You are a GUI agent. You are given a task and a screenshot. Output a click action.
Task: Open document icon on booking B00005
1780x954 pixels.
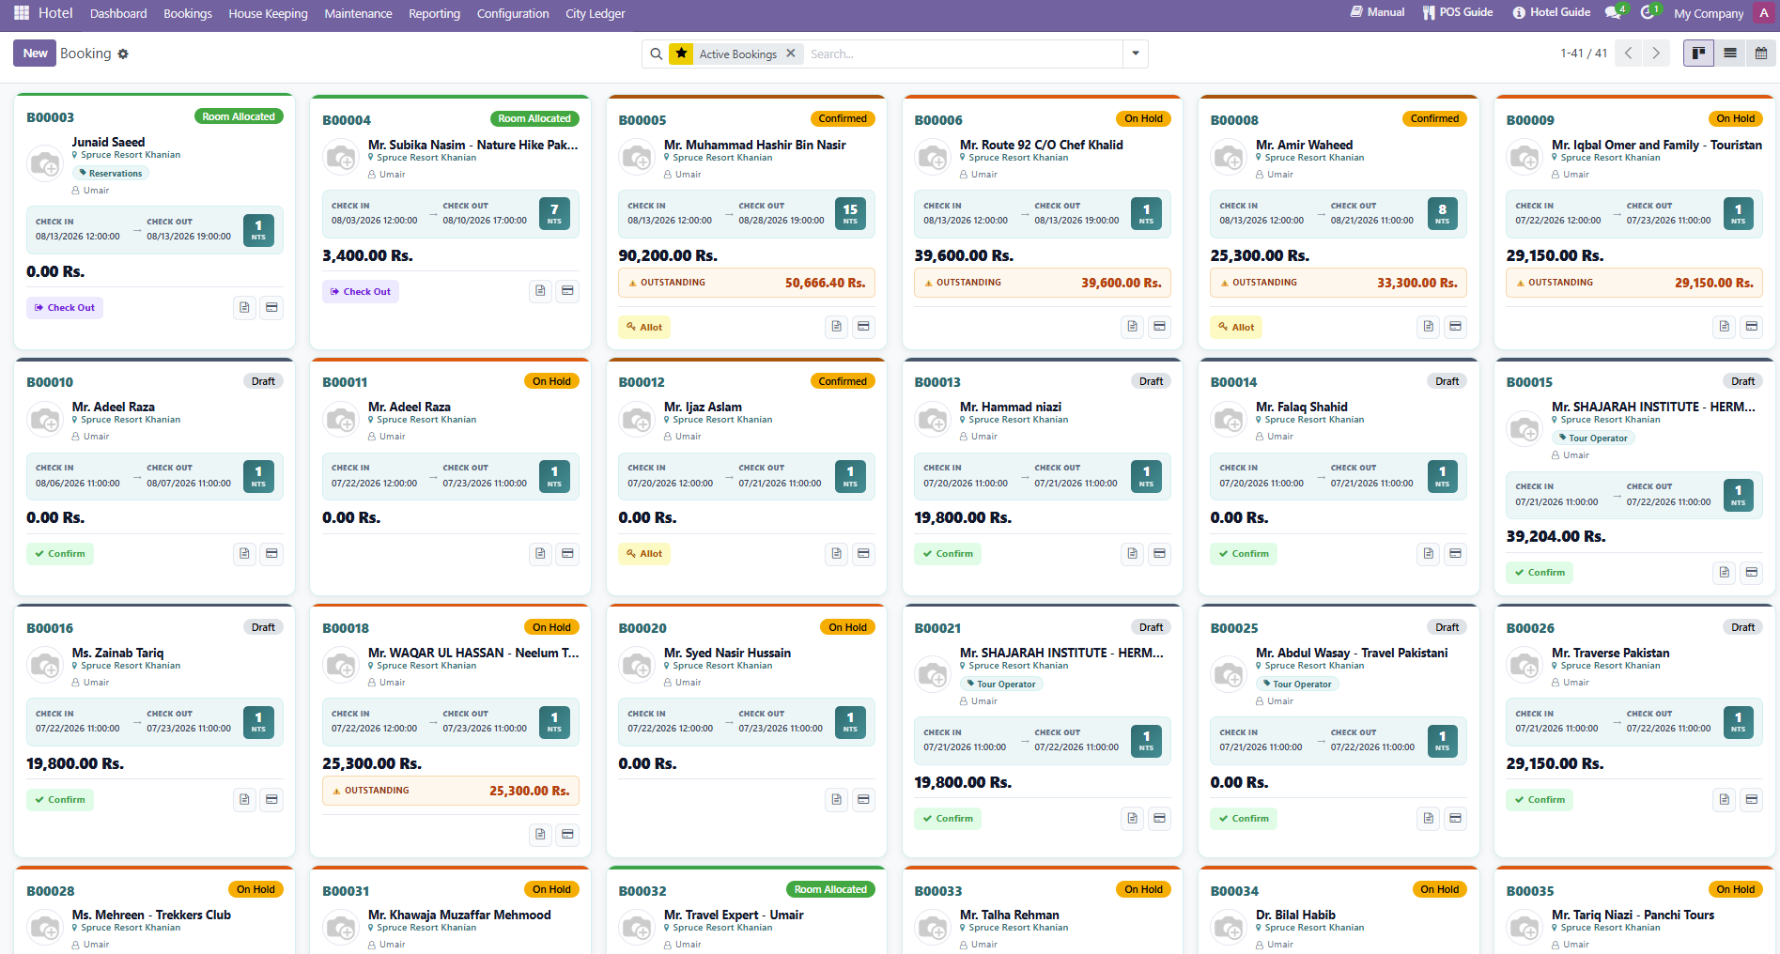(836, 327)
